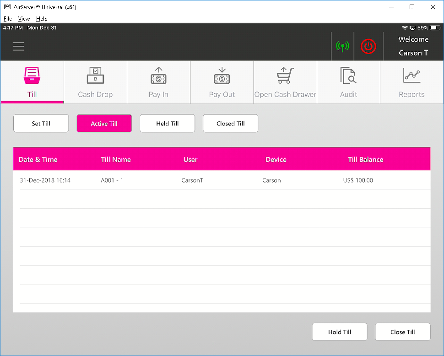This screenshot has height=356, width=444.
Task: Open the Cash Drop section
Action: tap(95, 82)
